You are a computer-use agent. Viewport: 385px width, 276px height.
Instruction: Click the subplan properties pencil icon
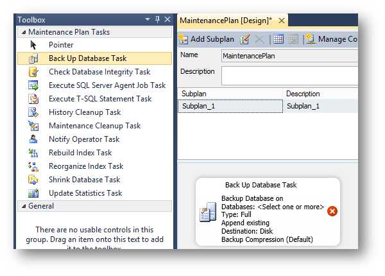tap(245, 39)
